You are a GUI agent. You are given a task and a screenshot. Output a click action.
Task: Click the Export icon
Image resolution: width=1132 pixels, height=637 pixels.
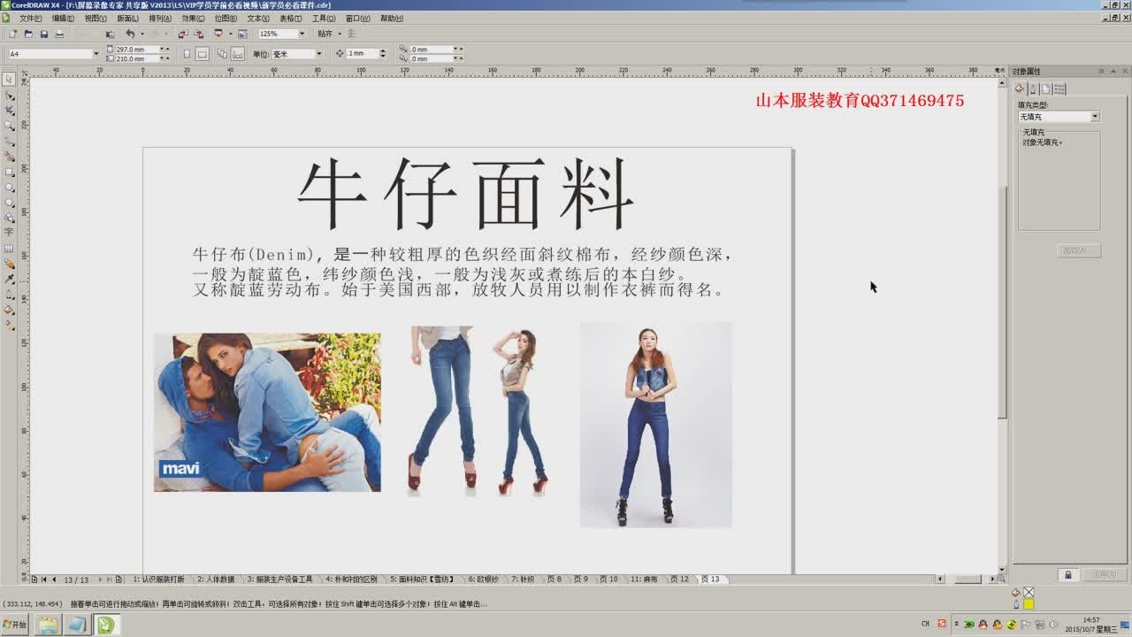point(199,34)
